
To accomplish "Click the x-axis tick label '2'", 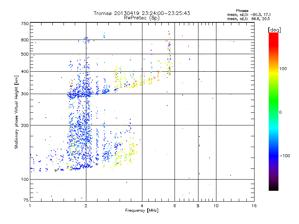I will point(86,206).
